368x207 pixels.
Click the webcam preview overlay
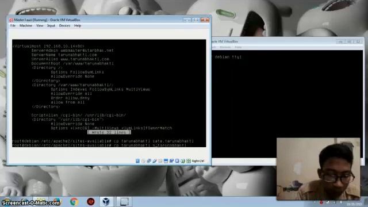(318, 168)
